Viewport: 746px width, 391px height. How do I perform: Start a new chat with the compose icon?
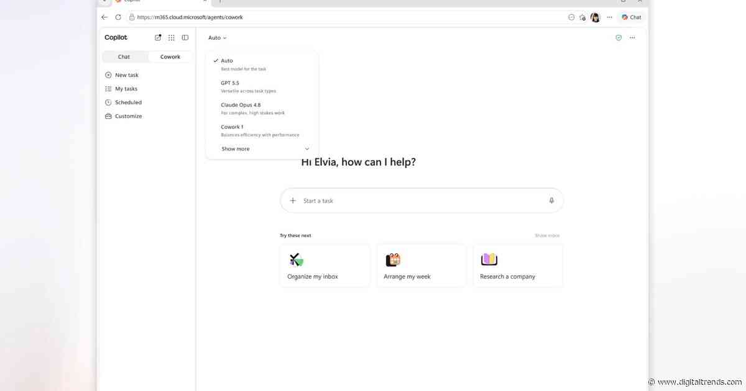(x=158, y=37)
